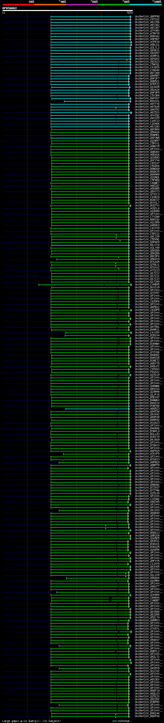This screenshot has width=164, height=723.
Task: Select hit UniRef100_Q9SQV2
Action: click(147, 59)
